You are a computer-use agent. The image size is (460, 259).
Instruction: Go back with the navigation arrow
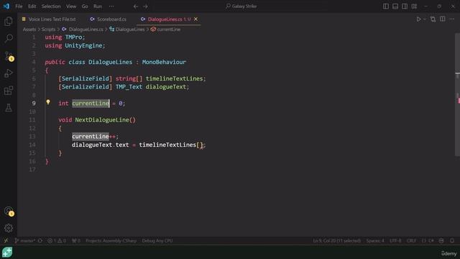coord(136,6)
